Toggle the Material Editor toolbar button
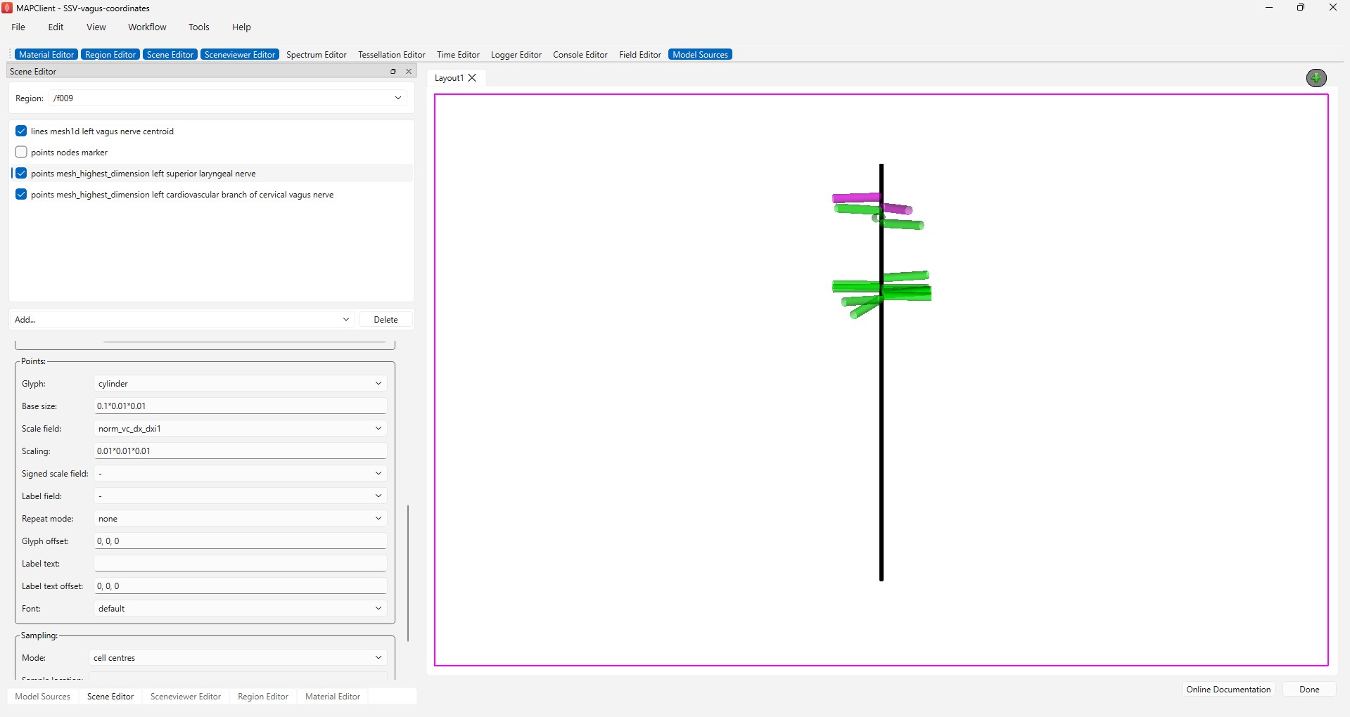This screenshot has height=717, width=1350. (46, 55)
